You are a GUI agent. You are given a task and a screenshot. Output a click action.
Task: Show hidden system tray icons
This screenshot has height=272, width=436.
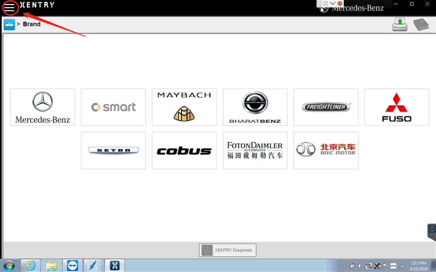click(344, 266)
